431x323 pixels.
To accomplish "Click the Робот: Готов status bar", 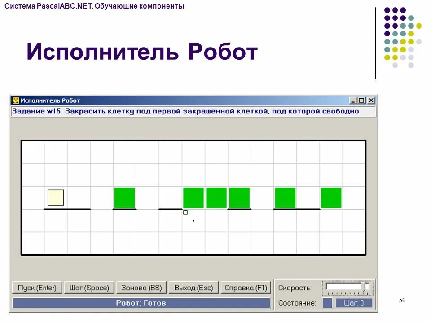I will point(141,303).
